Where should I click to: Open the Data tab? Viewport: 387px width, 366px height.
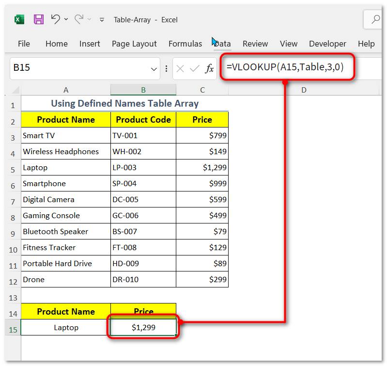(x=222, y=44)
